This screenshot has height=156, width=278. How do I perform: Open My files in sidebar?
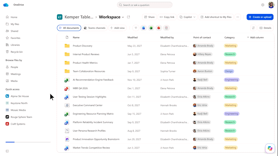[x=15, y=24]
